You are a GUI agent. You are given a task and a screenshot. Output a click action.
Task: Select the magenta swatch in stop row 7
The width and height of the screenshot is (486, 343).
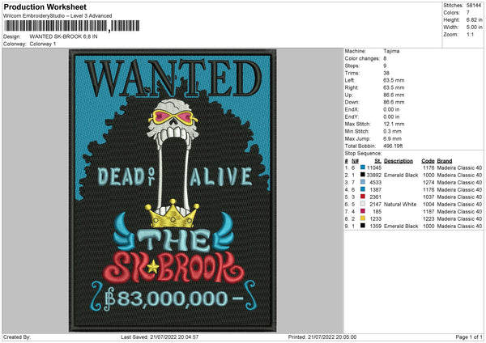click(x=363, y=211)
